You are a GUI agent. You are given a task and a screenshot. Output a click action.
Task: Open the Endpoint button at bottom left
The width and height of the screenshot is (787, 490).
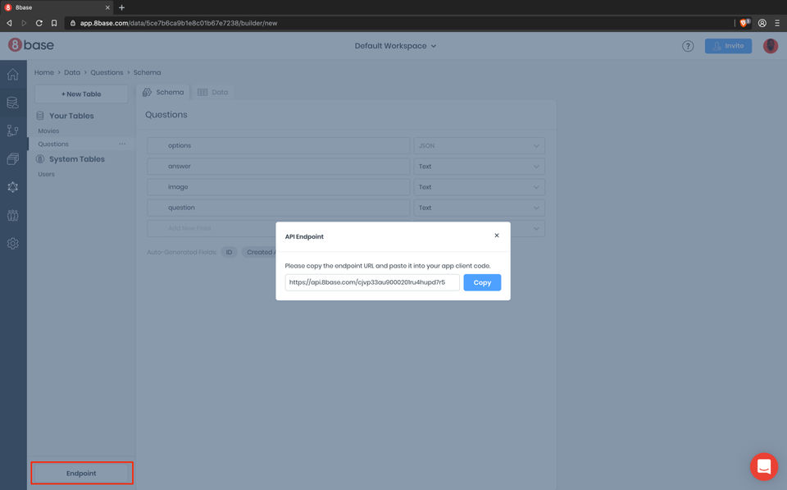(82, 474)
